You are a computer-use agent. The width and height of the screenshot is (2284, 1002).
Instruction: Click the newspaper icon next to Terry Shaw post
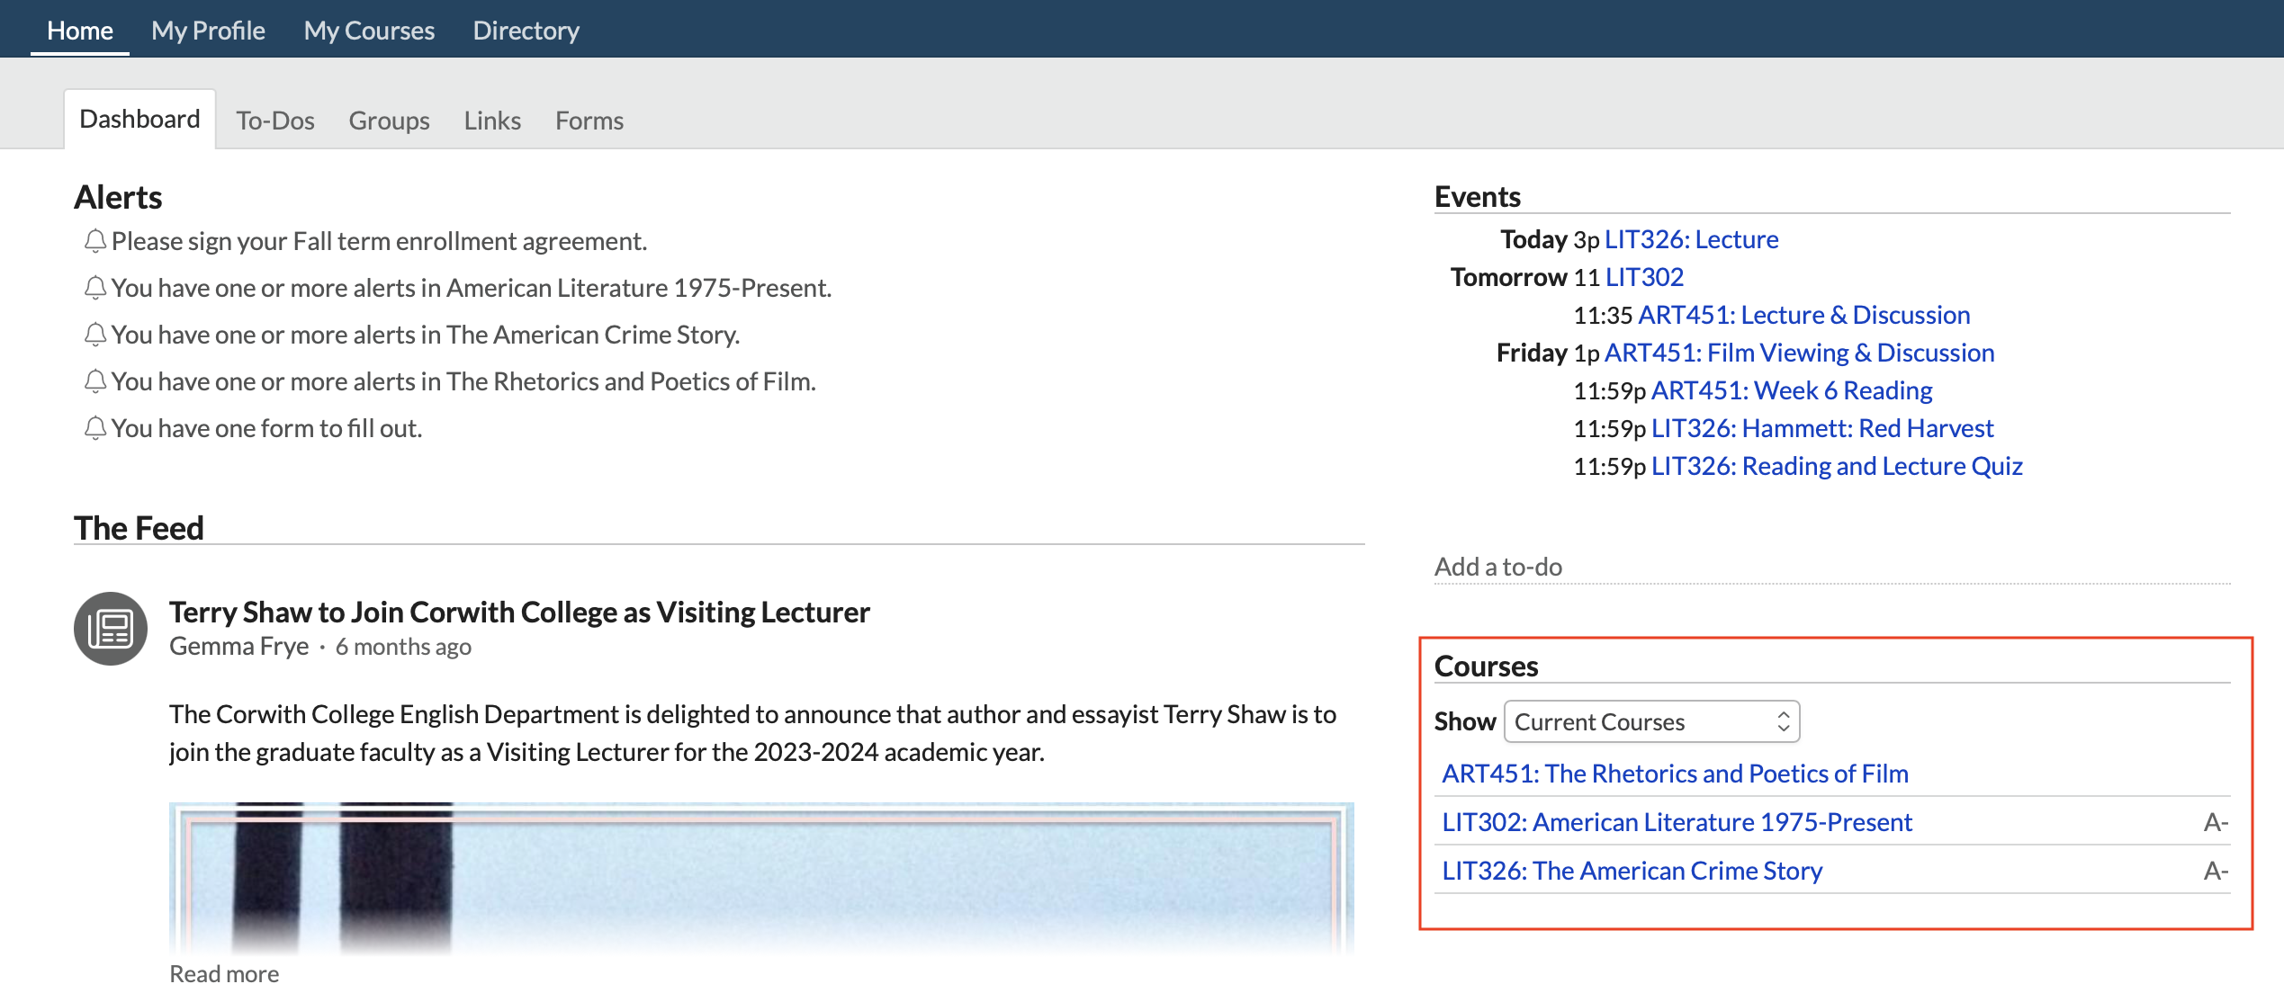tap(111, 629)
